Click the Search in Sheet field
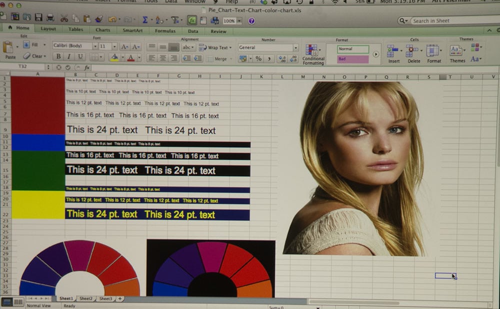 click(x=455, y=20)
